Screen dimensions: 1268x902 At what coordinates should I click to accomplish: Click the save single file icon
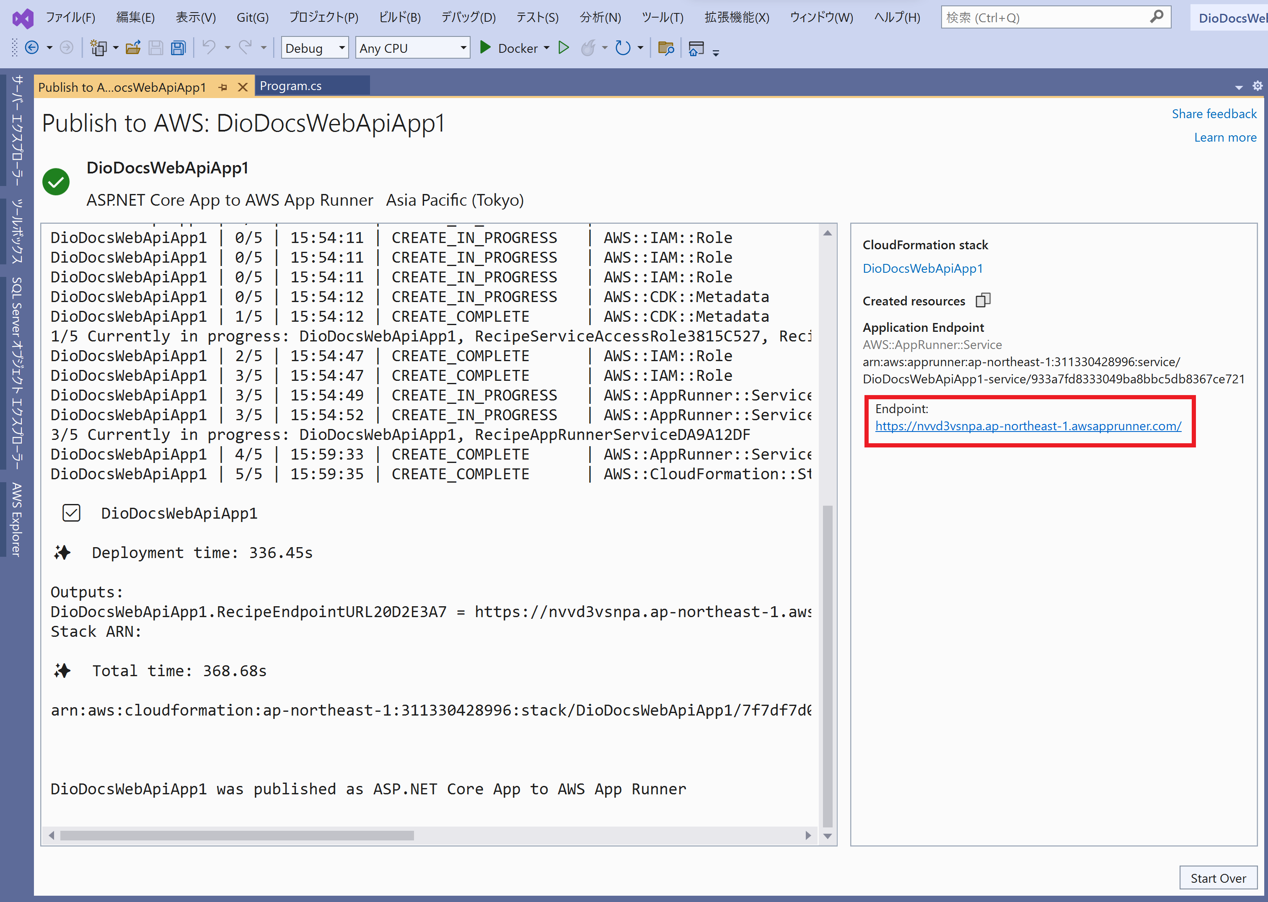tap(156, 48)
